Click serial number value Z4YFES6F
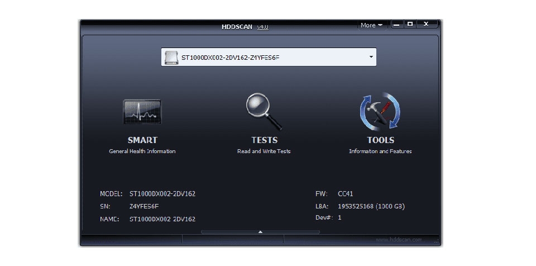 144,206
